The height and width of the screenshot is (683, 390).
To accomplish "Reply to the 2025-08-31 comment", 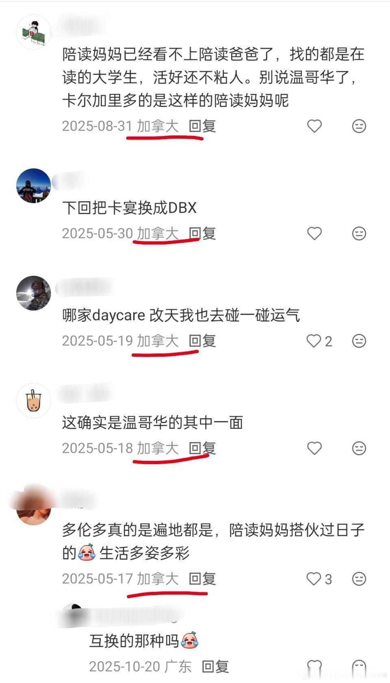I will coord(202,126).
